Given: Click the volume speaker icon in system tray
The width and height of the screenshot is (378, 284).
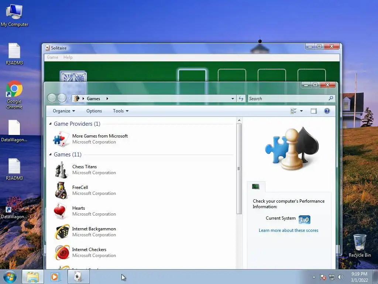Looking at the screenshot, I should (x=340, y=277).
